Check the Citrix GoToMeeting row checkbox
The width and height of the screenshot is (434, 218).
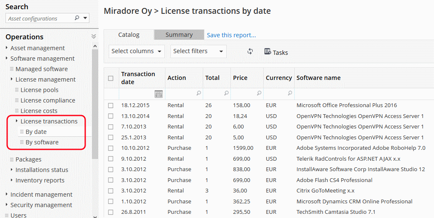111,191
